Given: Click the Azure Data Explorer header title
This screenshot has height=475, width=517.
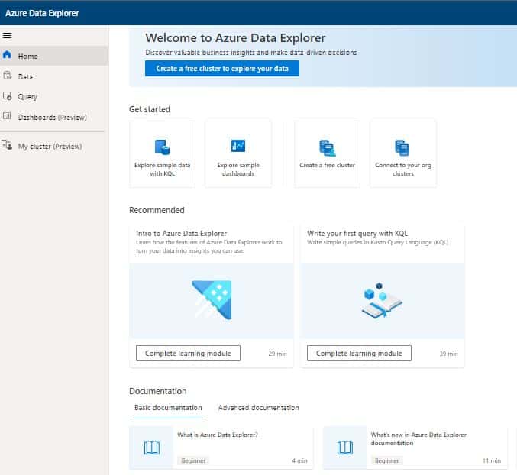Looking at the screenshot, I should click(x=42, y=13).
